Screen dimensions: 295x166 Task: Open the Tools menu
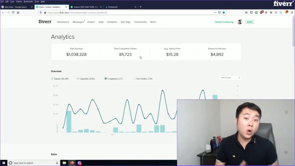(37, 1)
